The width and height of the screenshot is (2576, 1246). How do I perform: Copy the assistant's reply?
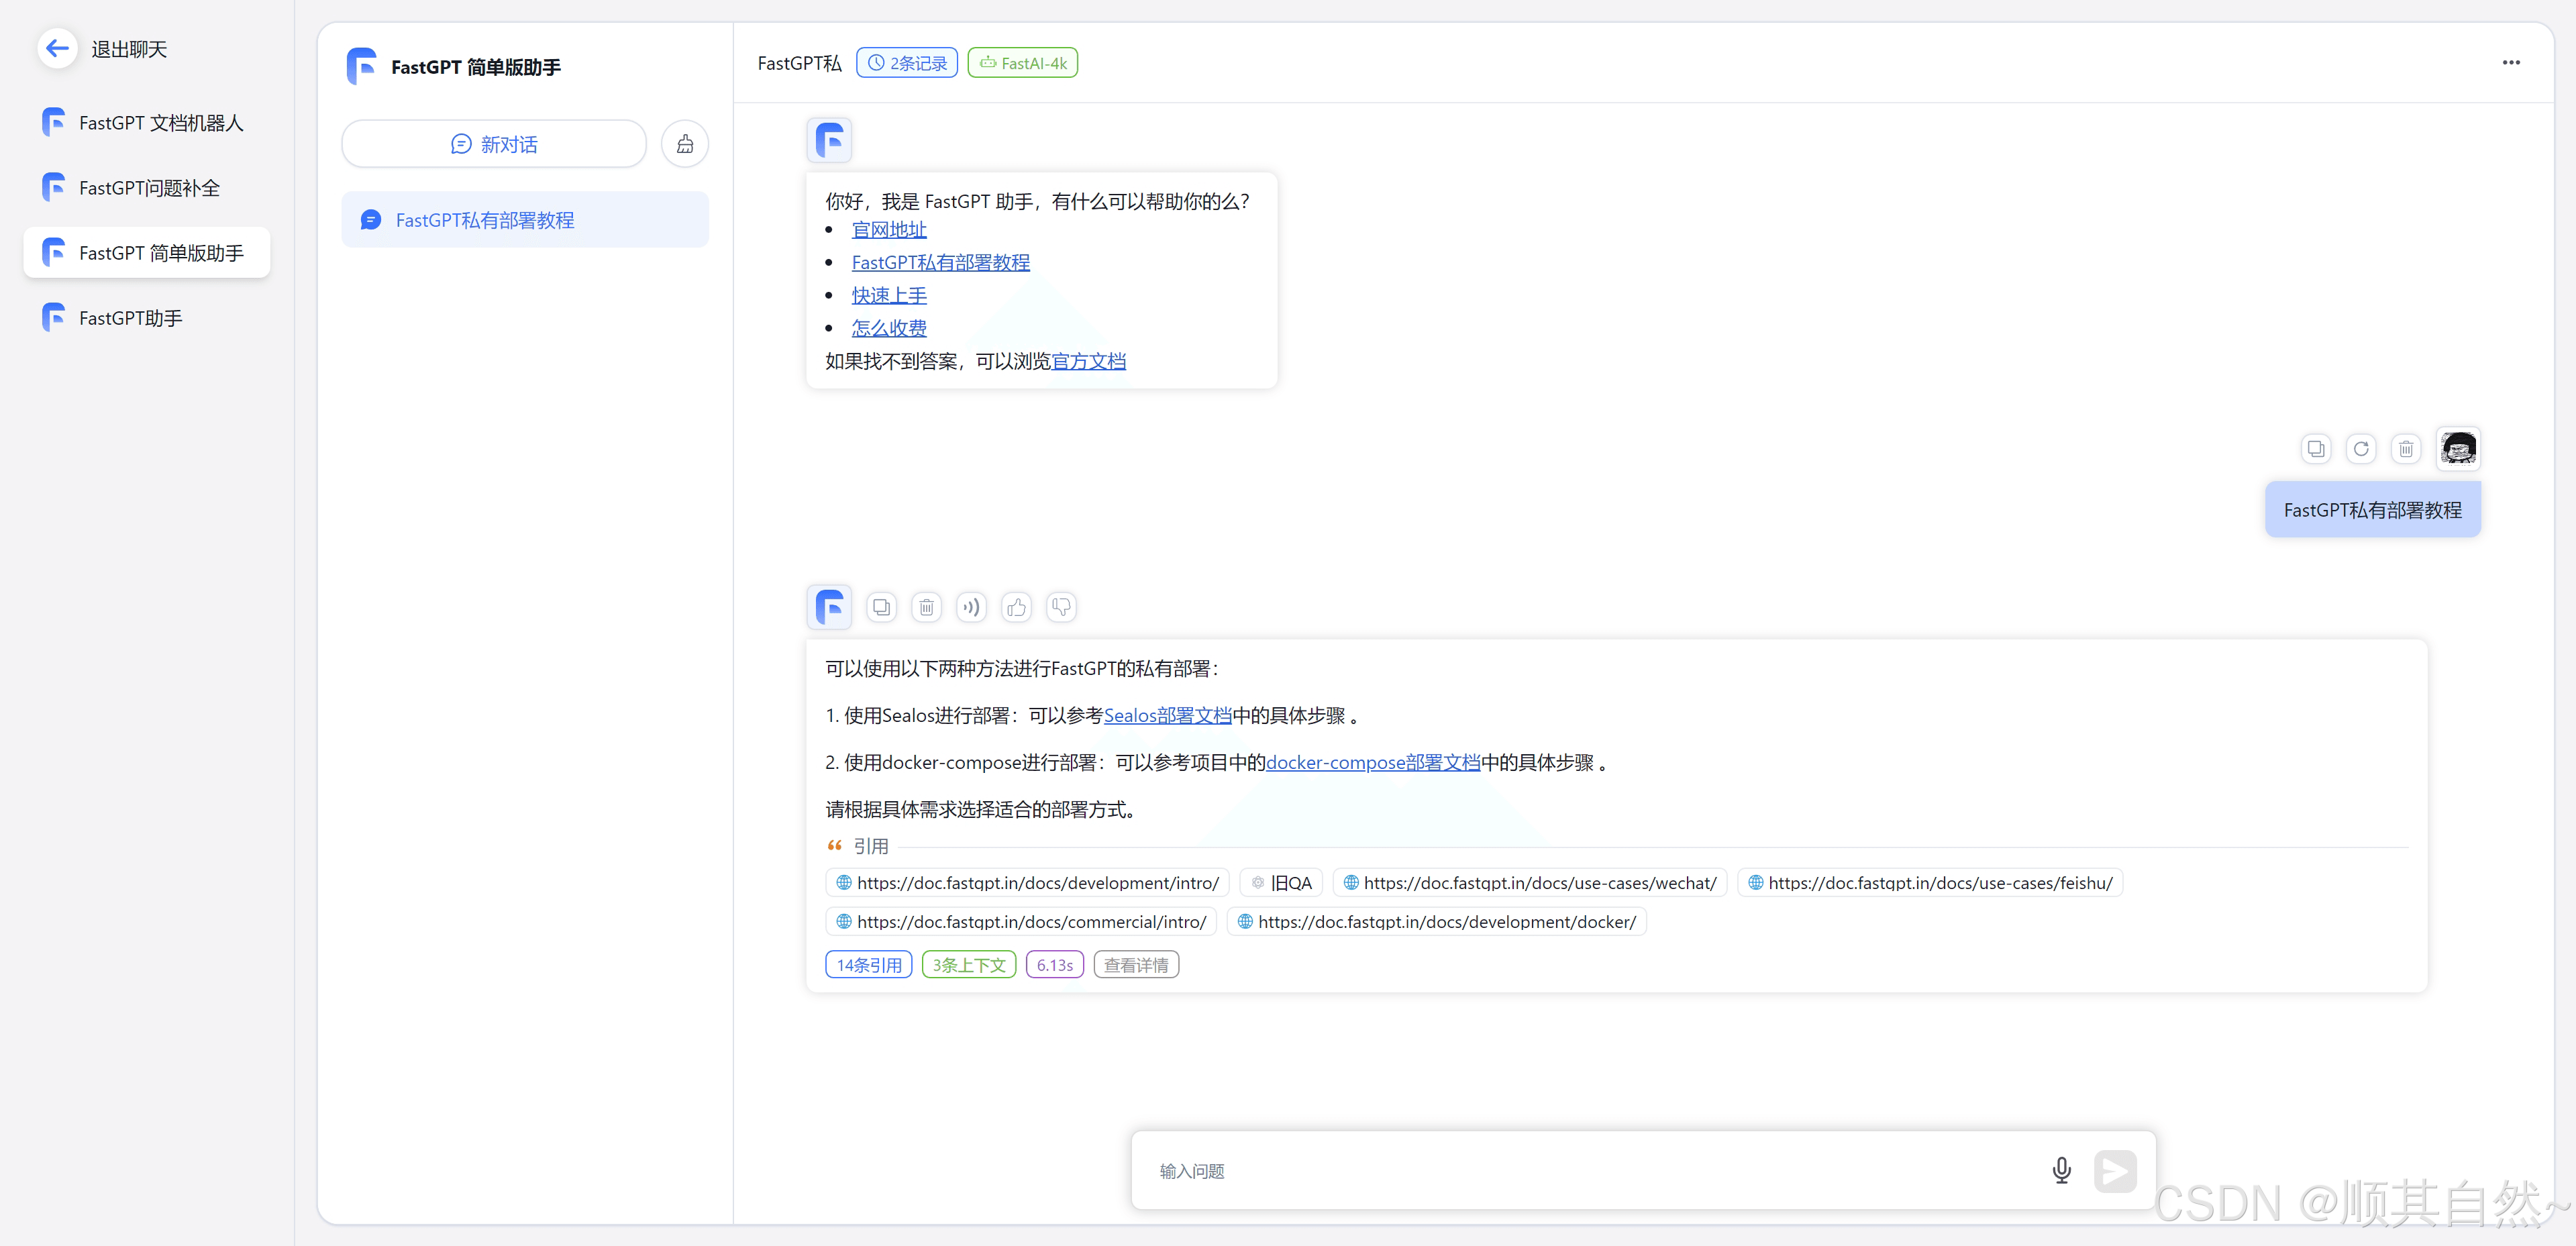pos(881,607)
